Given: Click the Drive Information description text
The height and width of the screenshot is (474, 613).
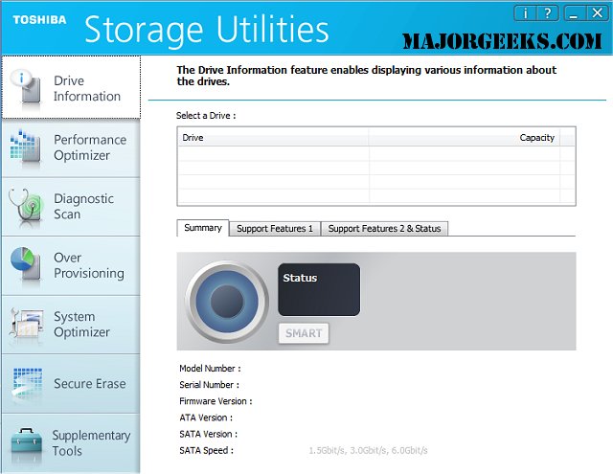Looking at the screenshot, I should [x=366, y=76].
